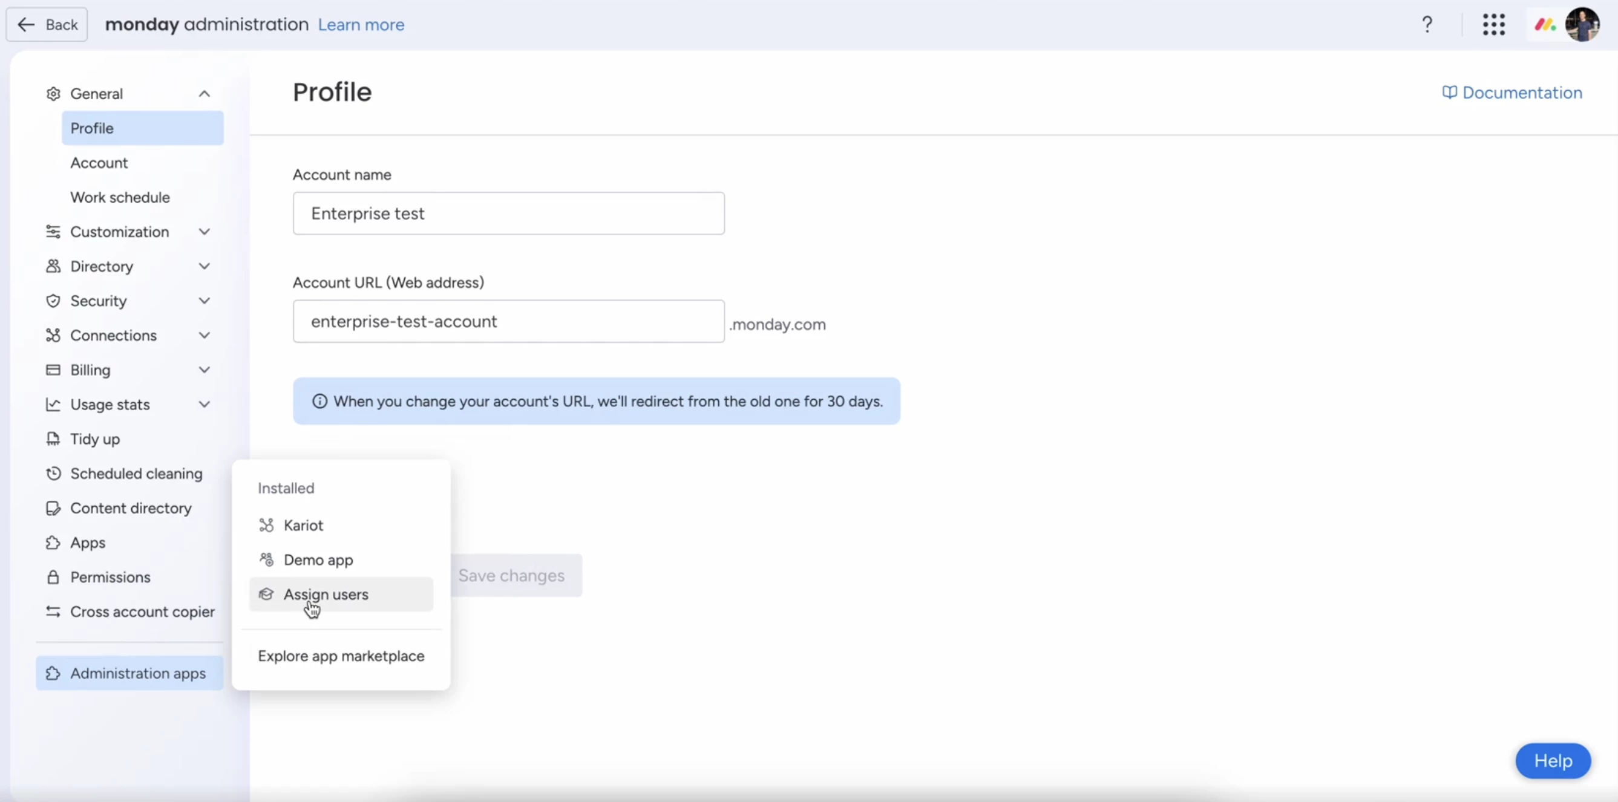Image resolution: width=1618 pixels, height=802 pixels.
Task: Expand the Connections section chevron
Action: click(x=204, y=335)
